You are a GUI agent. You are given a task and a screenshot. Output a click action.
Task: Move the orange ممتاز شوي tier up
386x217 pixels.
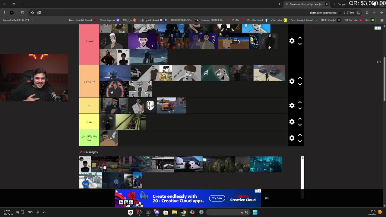[x=300, y=78]
